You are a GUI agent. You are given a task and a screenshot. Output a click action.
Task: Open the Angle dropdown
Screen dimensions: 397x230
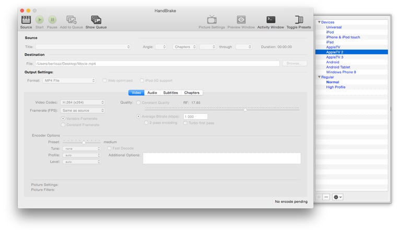(x=161, y=47)
